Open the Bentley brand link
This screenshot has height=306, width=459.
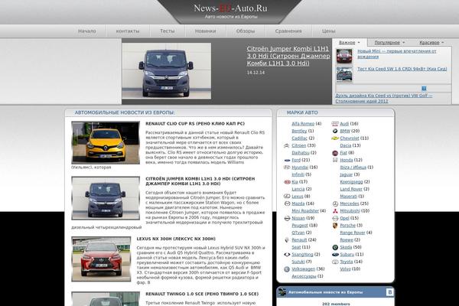(299, 131)
